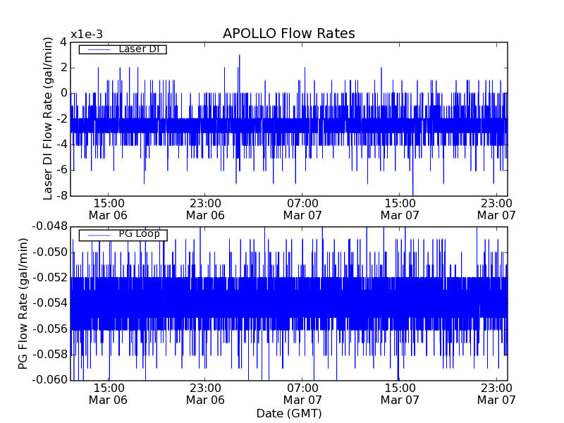This screenshot has width=564, height=423.
Task: Click the "Date (GMT)" x-axis label
Action: [289, 414]
